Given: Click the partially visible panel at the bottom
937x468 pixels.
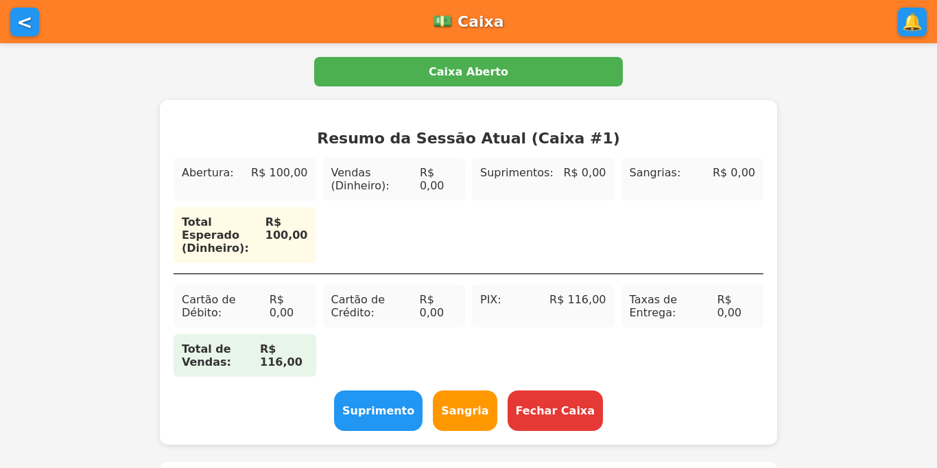Looking at the screenshot, I should [x=468, y=465].
